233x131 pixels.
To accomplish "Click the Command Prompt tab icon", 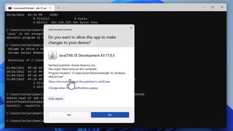I will (10, 8).
